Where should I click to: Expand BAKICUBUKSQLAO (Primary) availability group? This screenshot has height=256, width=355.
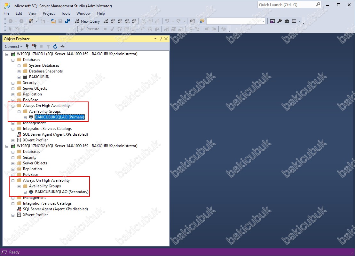25,117
